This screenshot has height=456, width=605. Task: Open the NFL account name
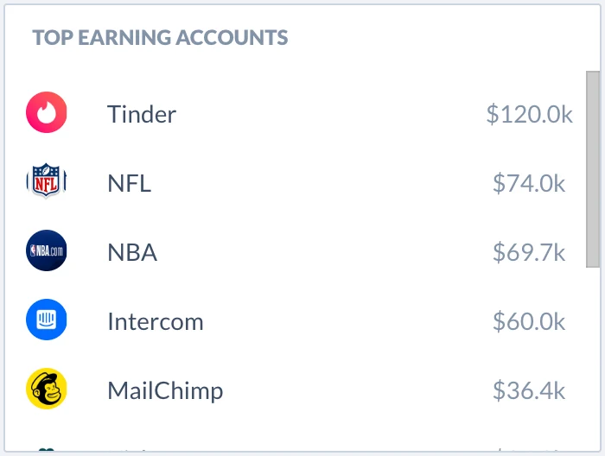tap(130, 183)
